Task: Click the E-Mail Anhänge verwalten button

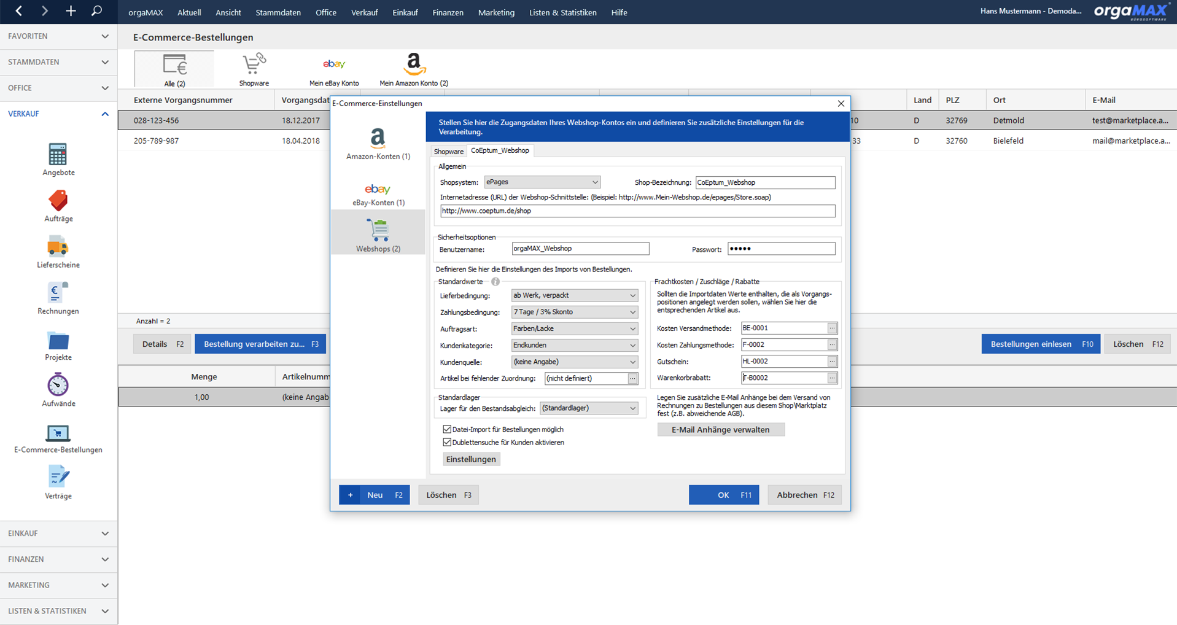Action: [721, 430]
